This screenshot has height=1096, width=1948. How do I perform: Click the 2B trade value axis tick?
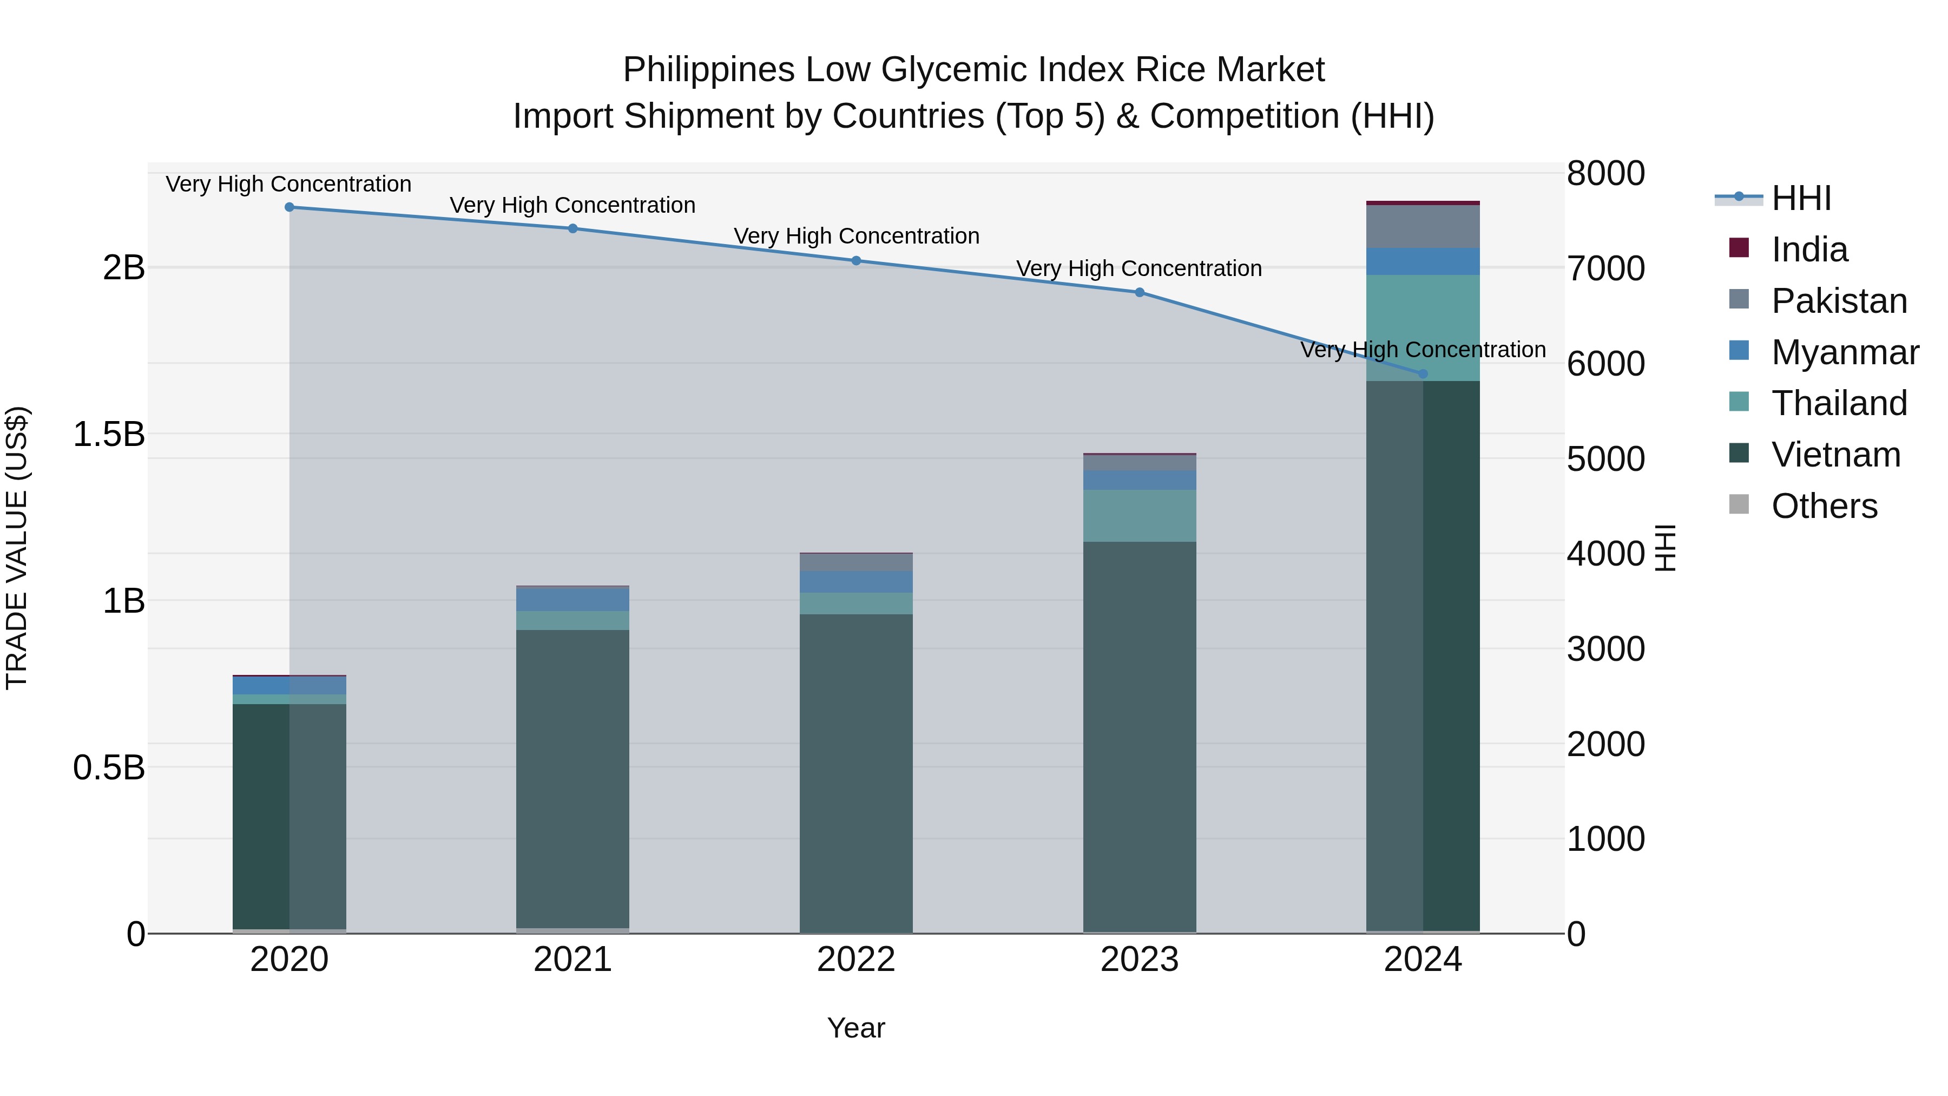click(123, 268)
